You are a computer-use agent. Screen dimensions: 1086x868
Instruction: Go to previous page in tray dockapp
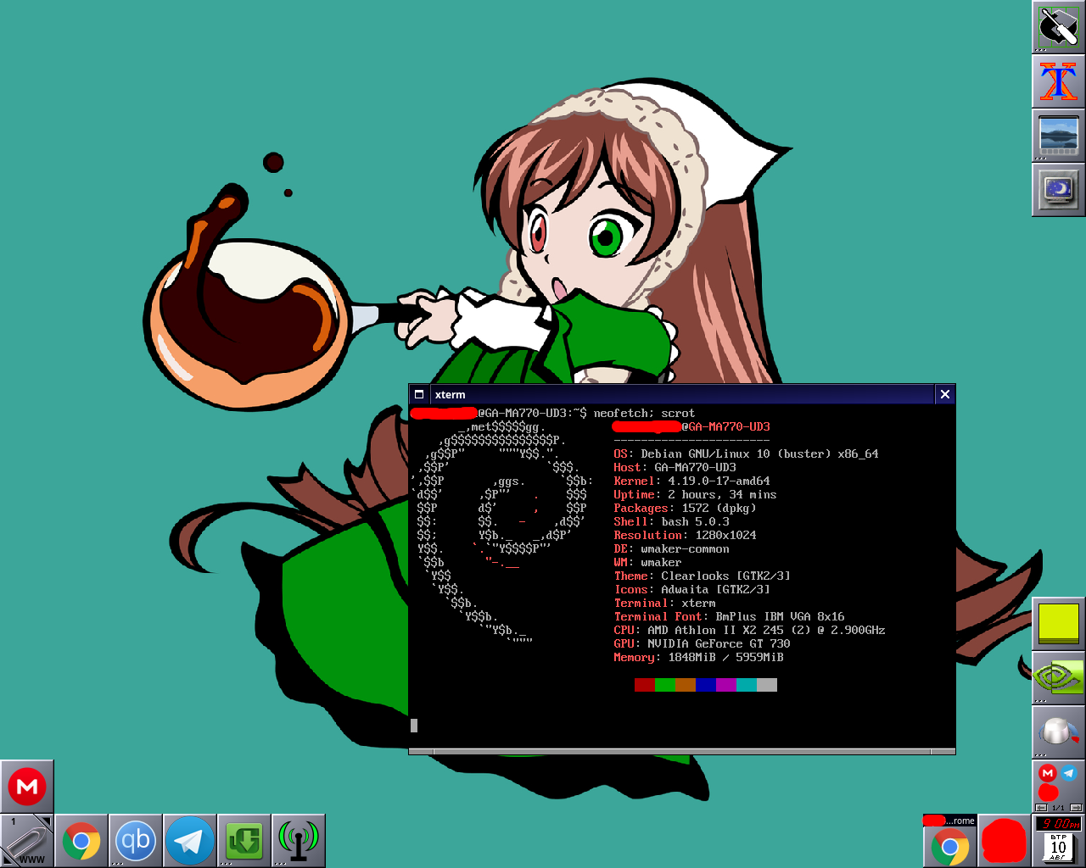[x=1041, y=808]
